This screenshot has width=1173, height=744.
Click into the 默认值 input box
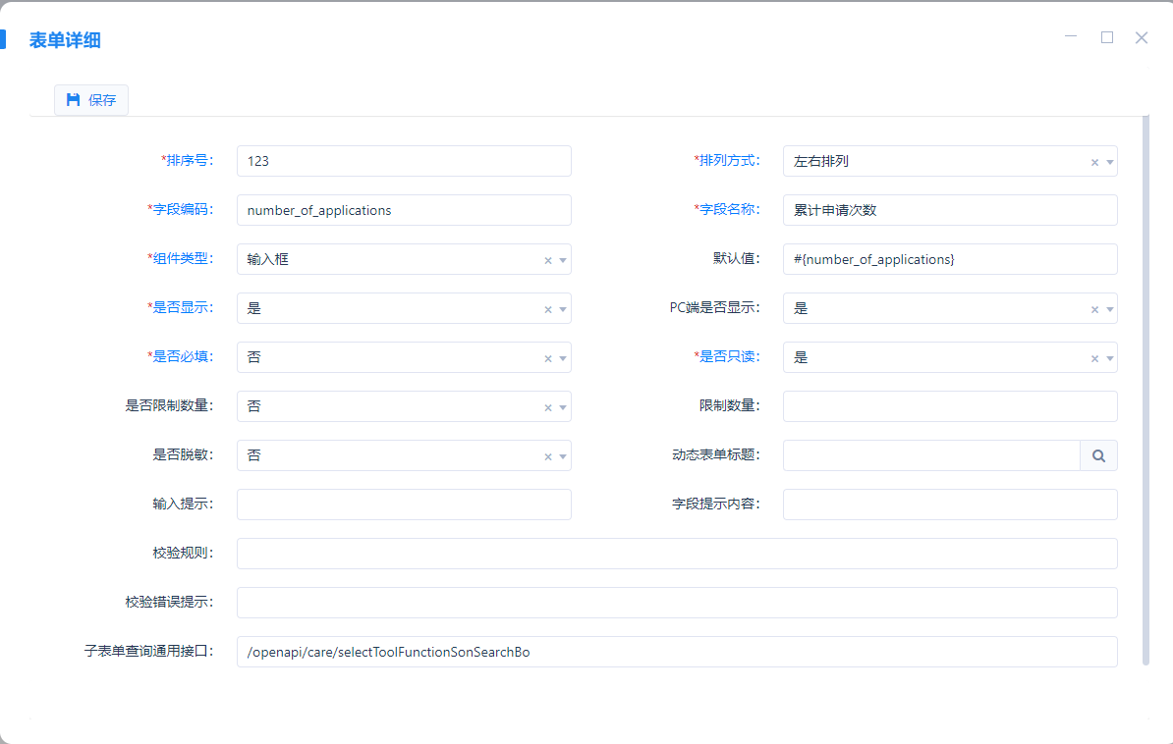(949, 259)
